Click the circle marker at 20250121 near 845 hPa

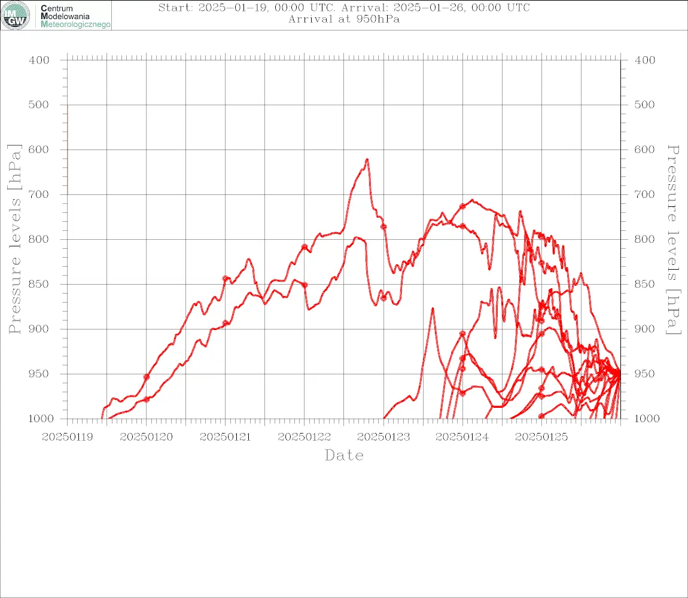point(226,279)
